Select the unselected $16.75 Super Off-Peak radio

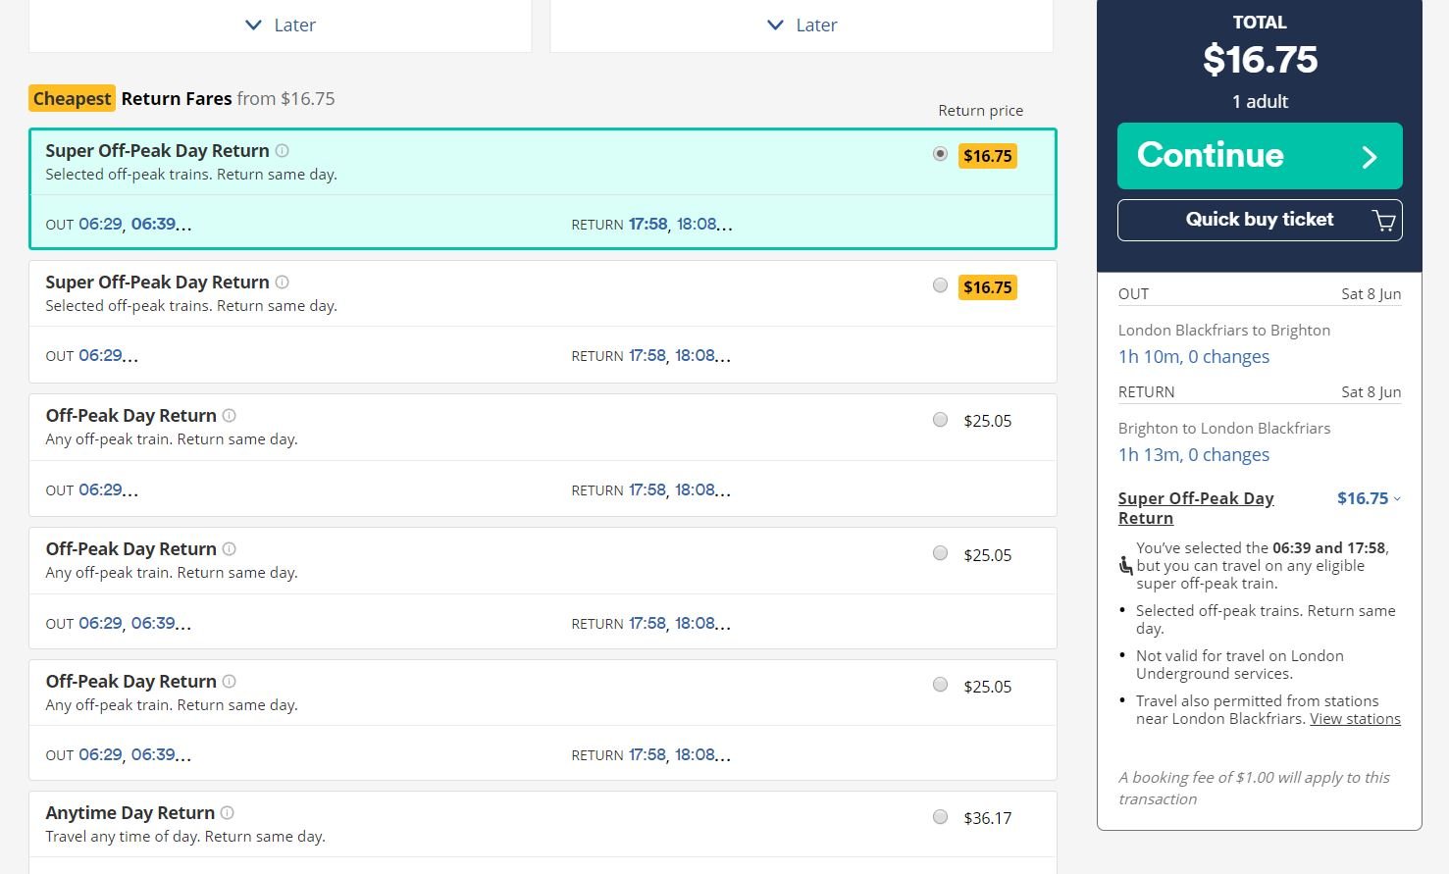[940, 285]
